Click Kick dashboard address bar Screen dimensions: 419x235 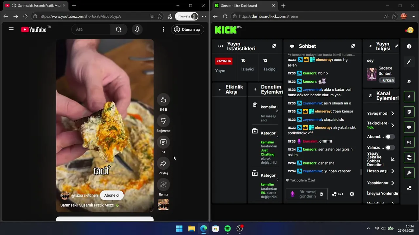(x=311, y=16)
